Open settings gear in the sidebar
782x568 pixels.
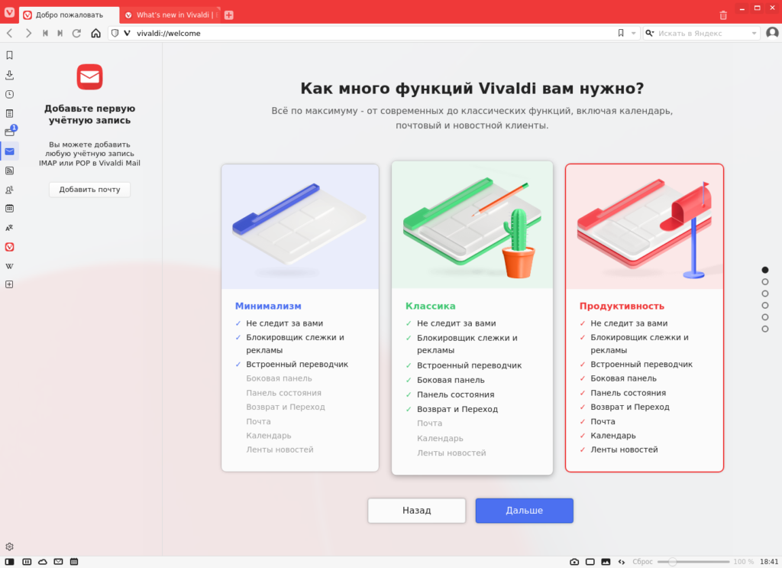9,547
